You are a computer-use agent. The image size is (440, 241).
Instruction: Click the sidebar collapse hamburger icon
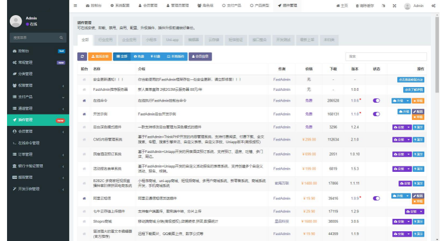click(x=75, y=5)
